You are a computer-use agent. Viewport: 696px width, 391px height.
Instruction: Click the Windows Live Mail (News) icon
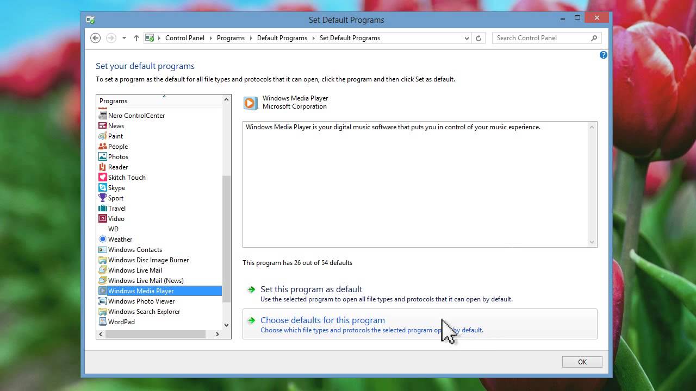pyautogui.click(x=103, y=280)
